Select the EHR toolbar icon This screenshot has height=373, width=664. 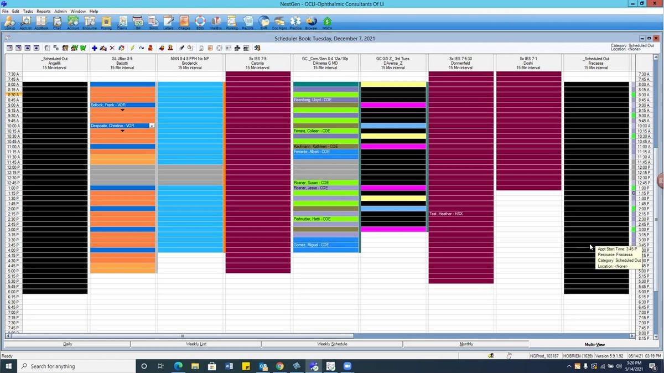(263, 22)
